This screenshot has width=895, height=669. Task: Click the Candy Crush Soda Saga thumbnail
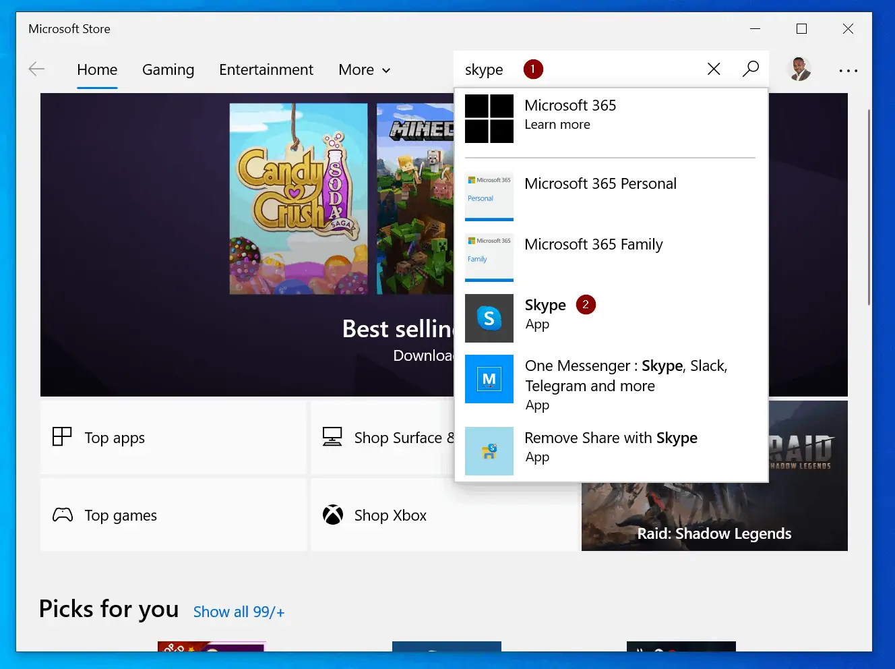tap(299, 199)
